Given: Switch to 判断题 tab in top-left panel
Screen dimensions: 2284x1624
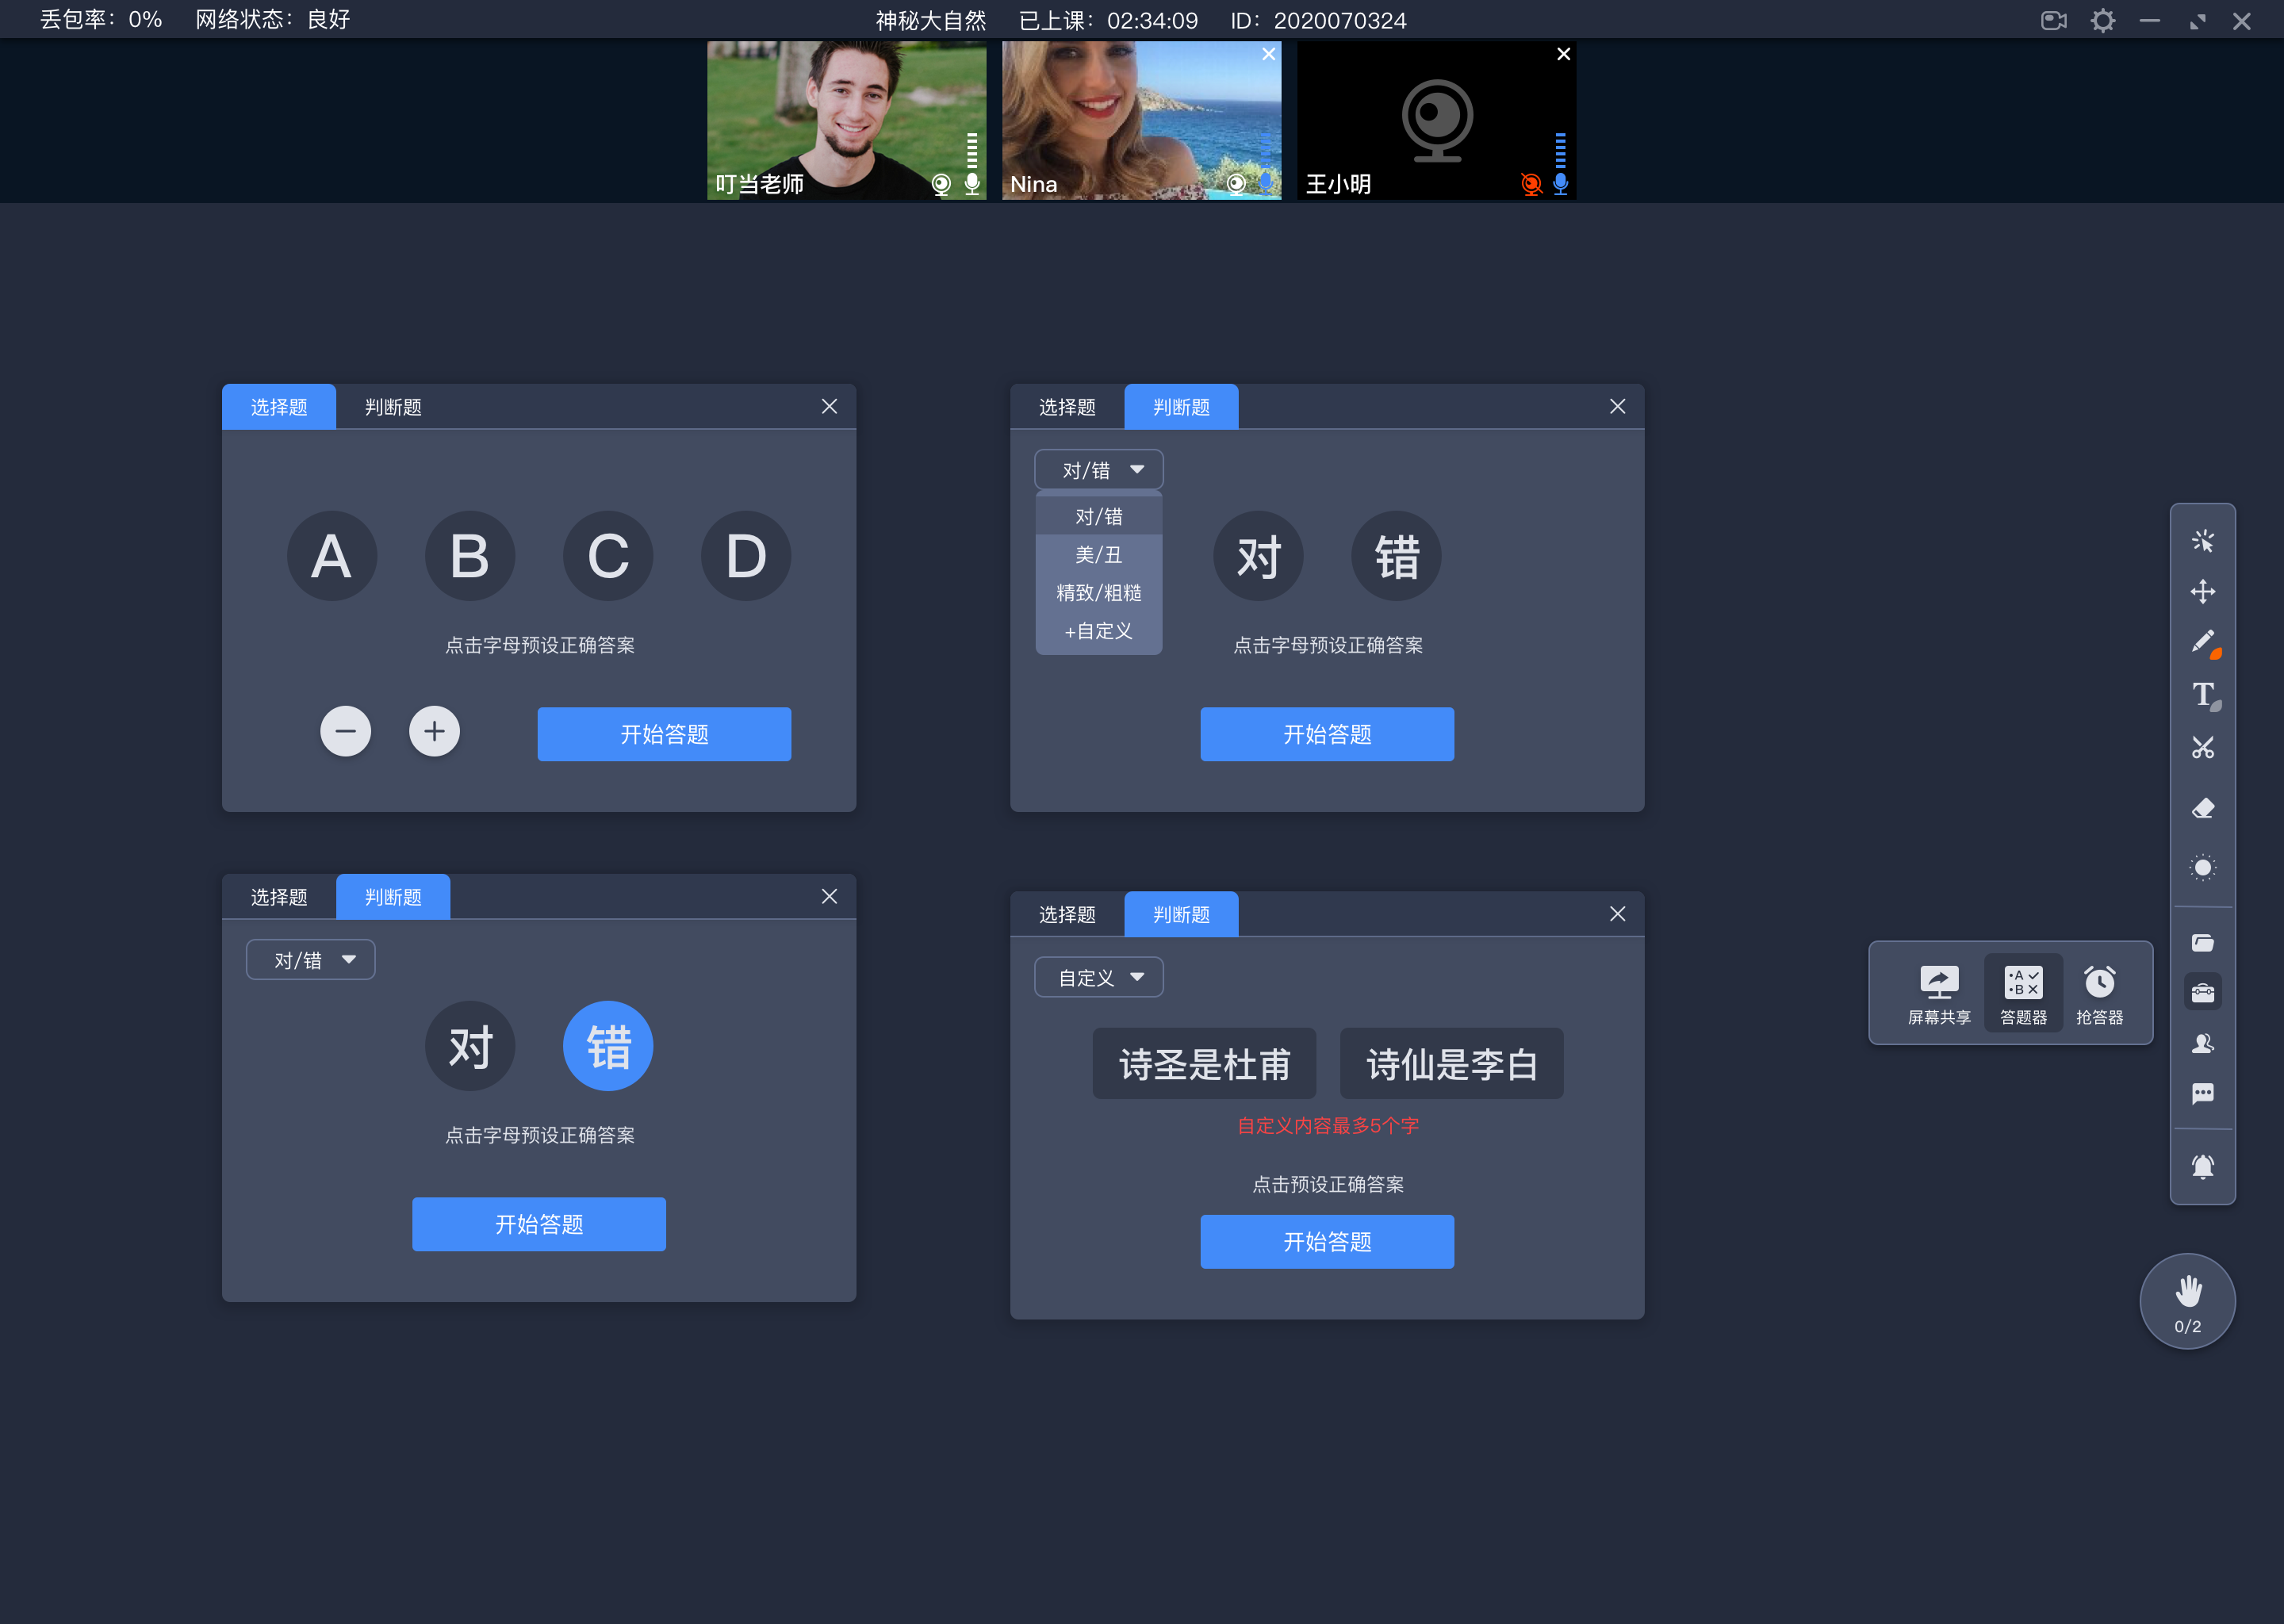Looking at the screenshot, I should 390,406.
